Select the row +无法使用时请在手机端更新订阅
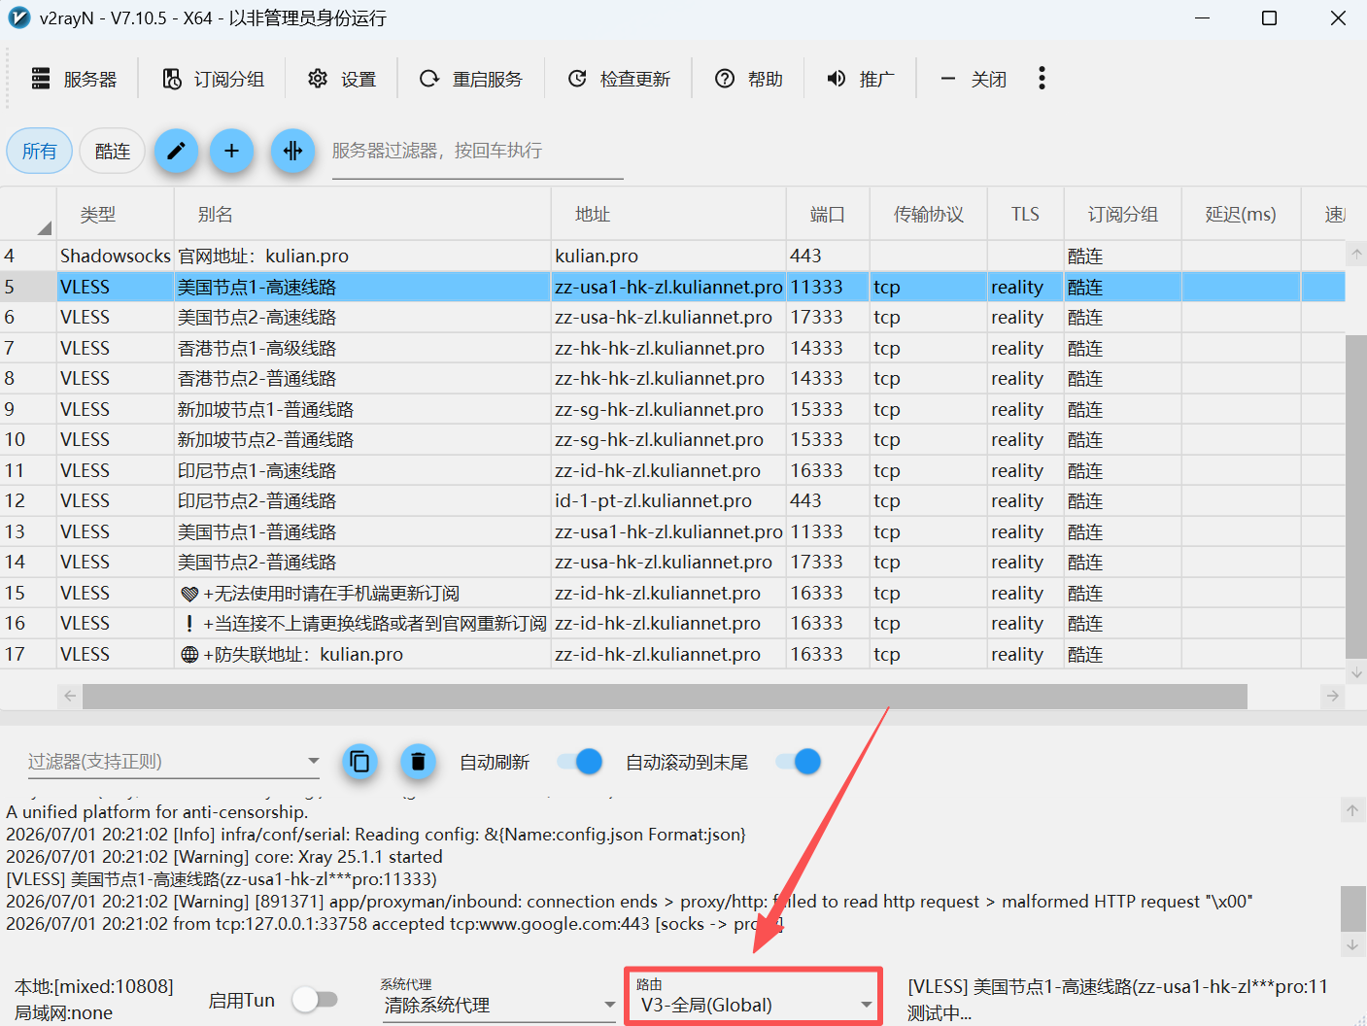The image size is (1367, 1026). tap(672, 593)
